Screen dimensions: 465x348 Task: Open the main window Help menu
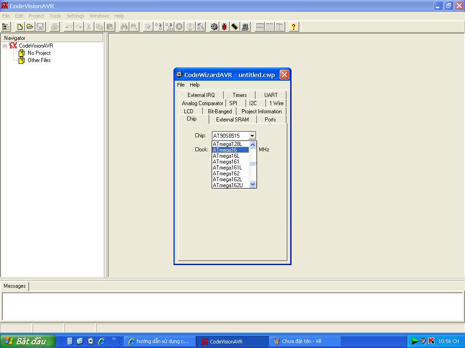point(119,16)
